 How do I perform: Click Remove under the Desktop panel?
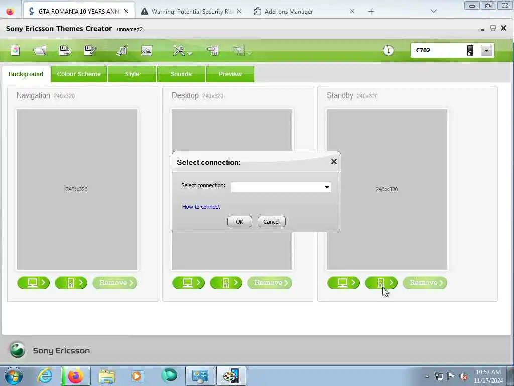tap(270, 283)
